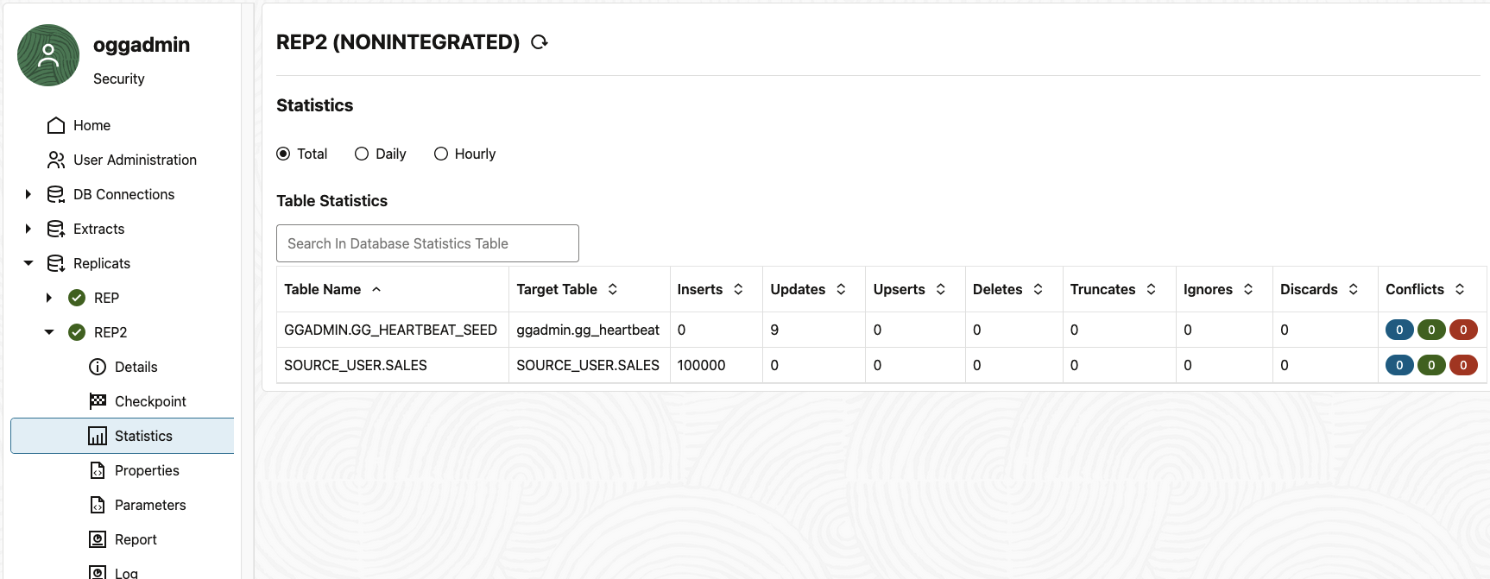
Task: Expand the Extracts tree node
Action: [x=28, y=229]
